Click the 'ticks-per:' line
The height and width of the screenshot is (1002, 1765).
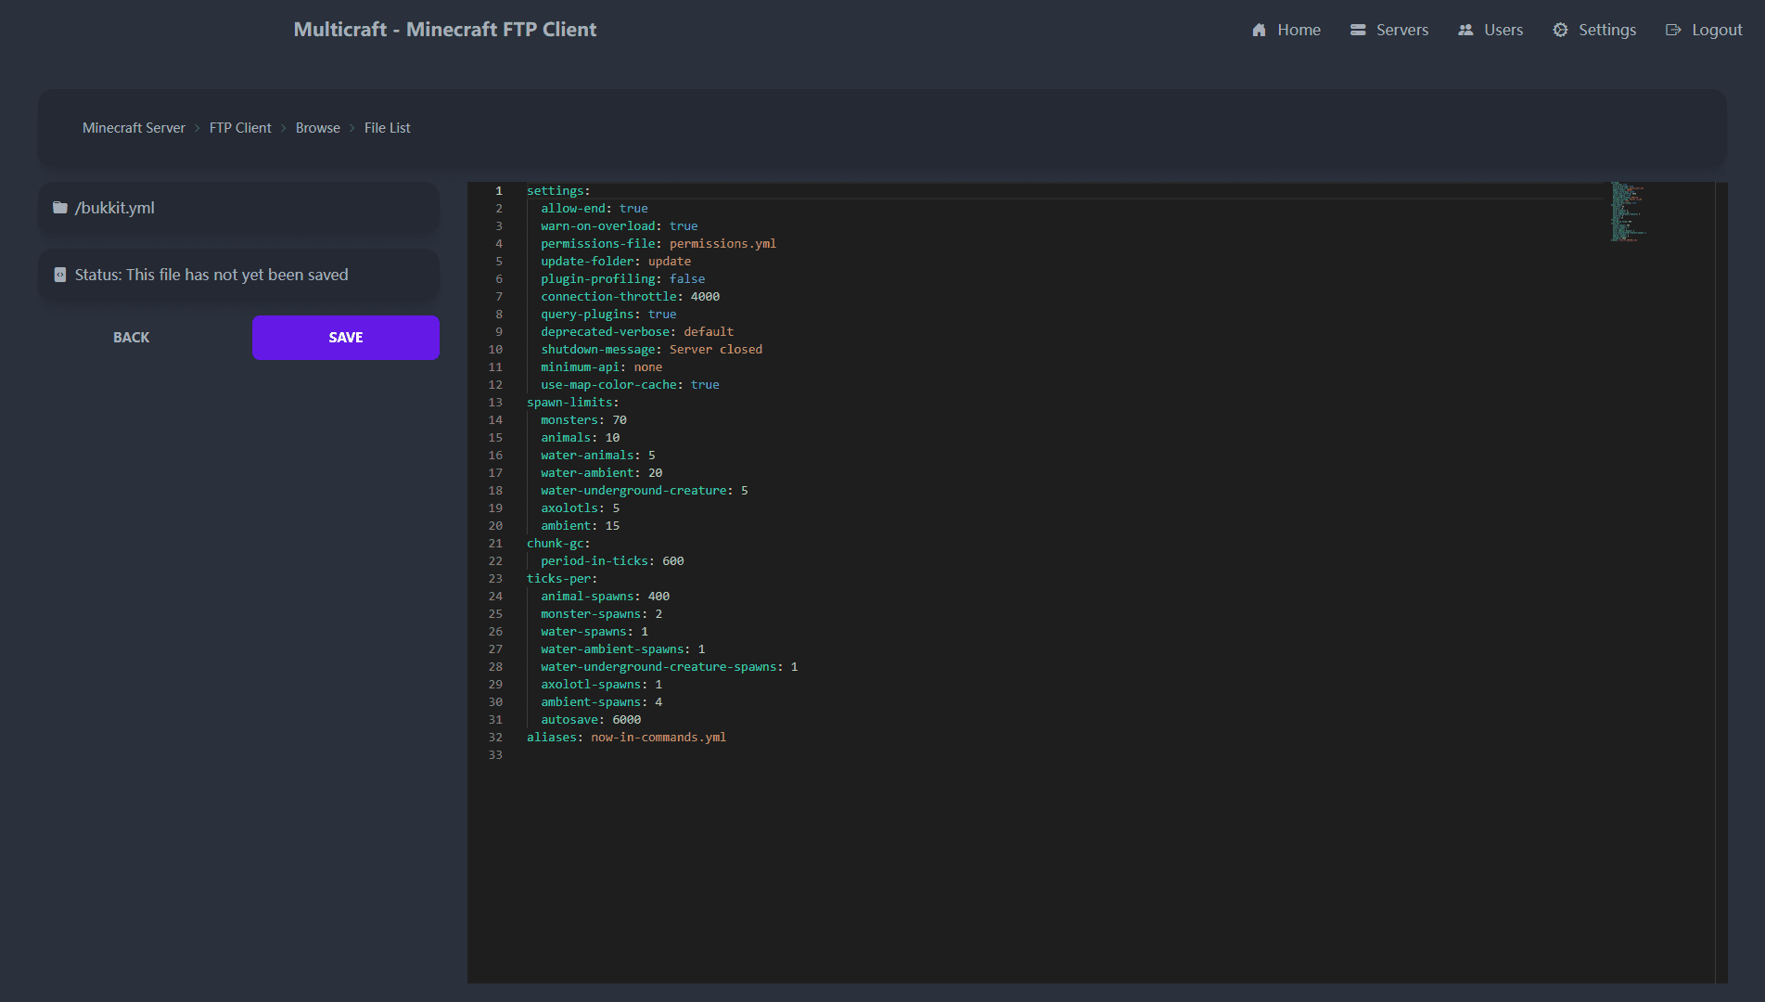562,579
